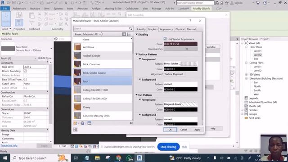Adjust the Transparency slider
The height and width of the screenshot is (162, 288).
pyautogui.click(x=180, y=49)
